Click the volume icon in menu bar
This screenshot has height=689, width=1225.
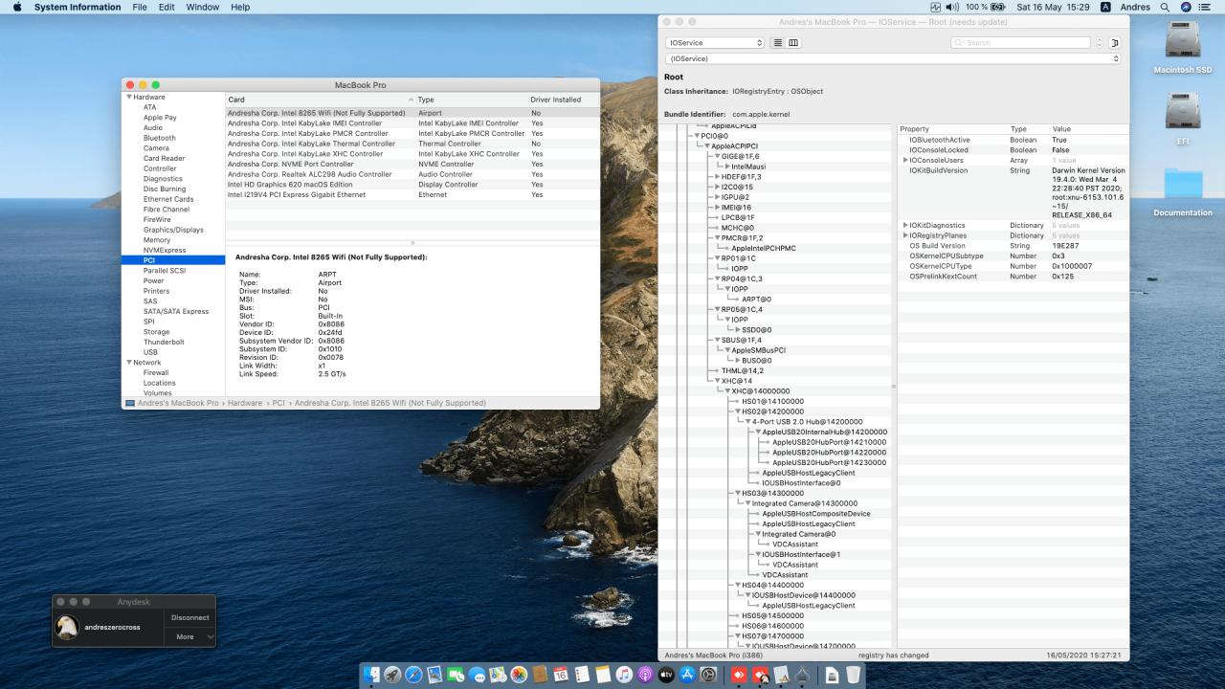(950, 7)
